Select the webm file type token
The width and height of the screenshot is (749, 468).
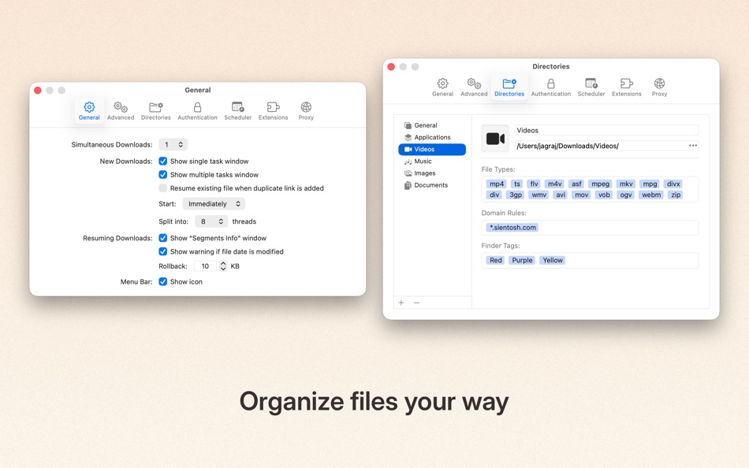click(651, 195)
